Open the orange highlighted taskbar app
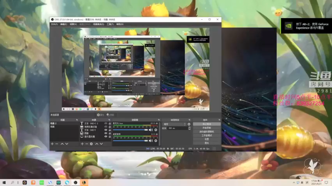 [84, 182]
